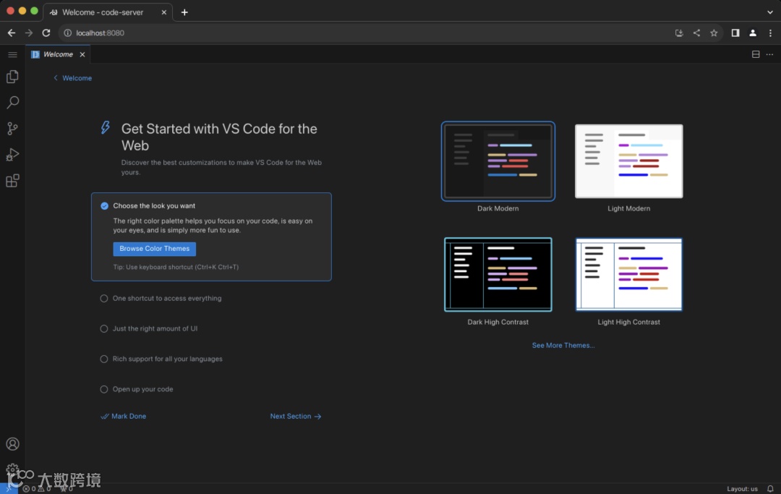Go back to Welcome via breadcrumb link
The width and height of the screenshot is (781, 494).
(73, 78)
